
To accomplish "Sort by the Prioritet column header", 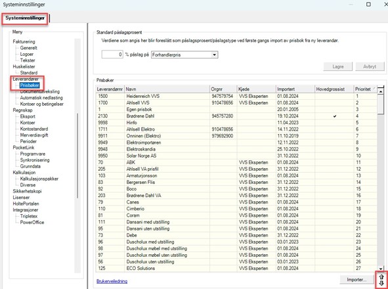I will 365,89.
